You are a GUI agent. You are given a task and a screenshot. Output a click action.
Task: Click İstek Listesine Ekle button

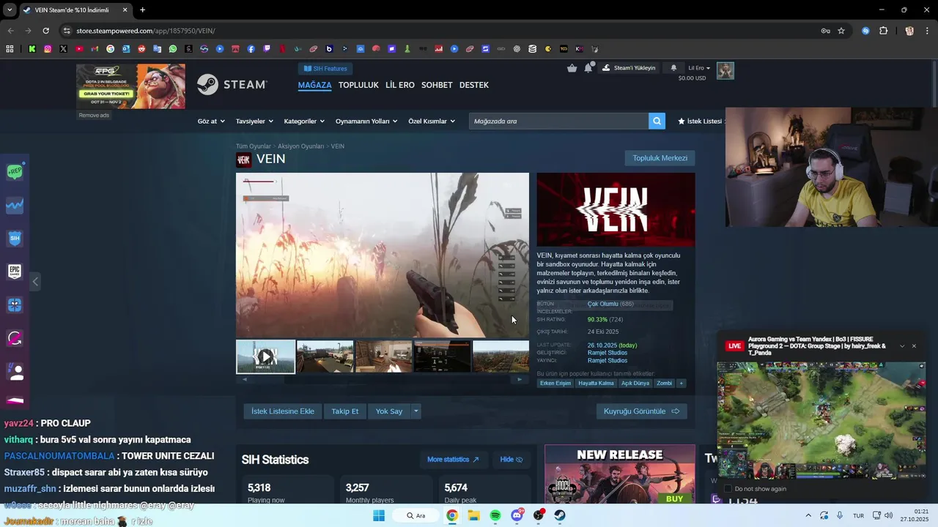[x=283, y=411]
